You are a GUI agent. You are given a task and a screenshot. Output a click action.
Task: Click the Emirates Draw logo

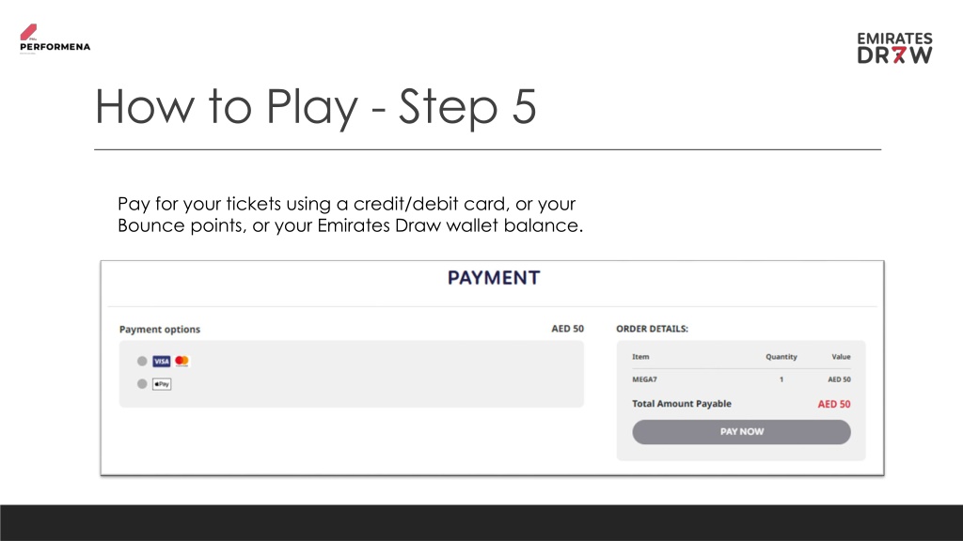point(895,48)
